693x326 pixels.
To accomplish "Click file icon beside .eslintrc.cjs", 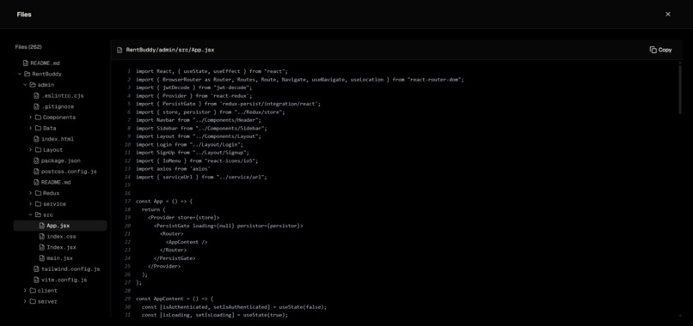I will (36, 96).
